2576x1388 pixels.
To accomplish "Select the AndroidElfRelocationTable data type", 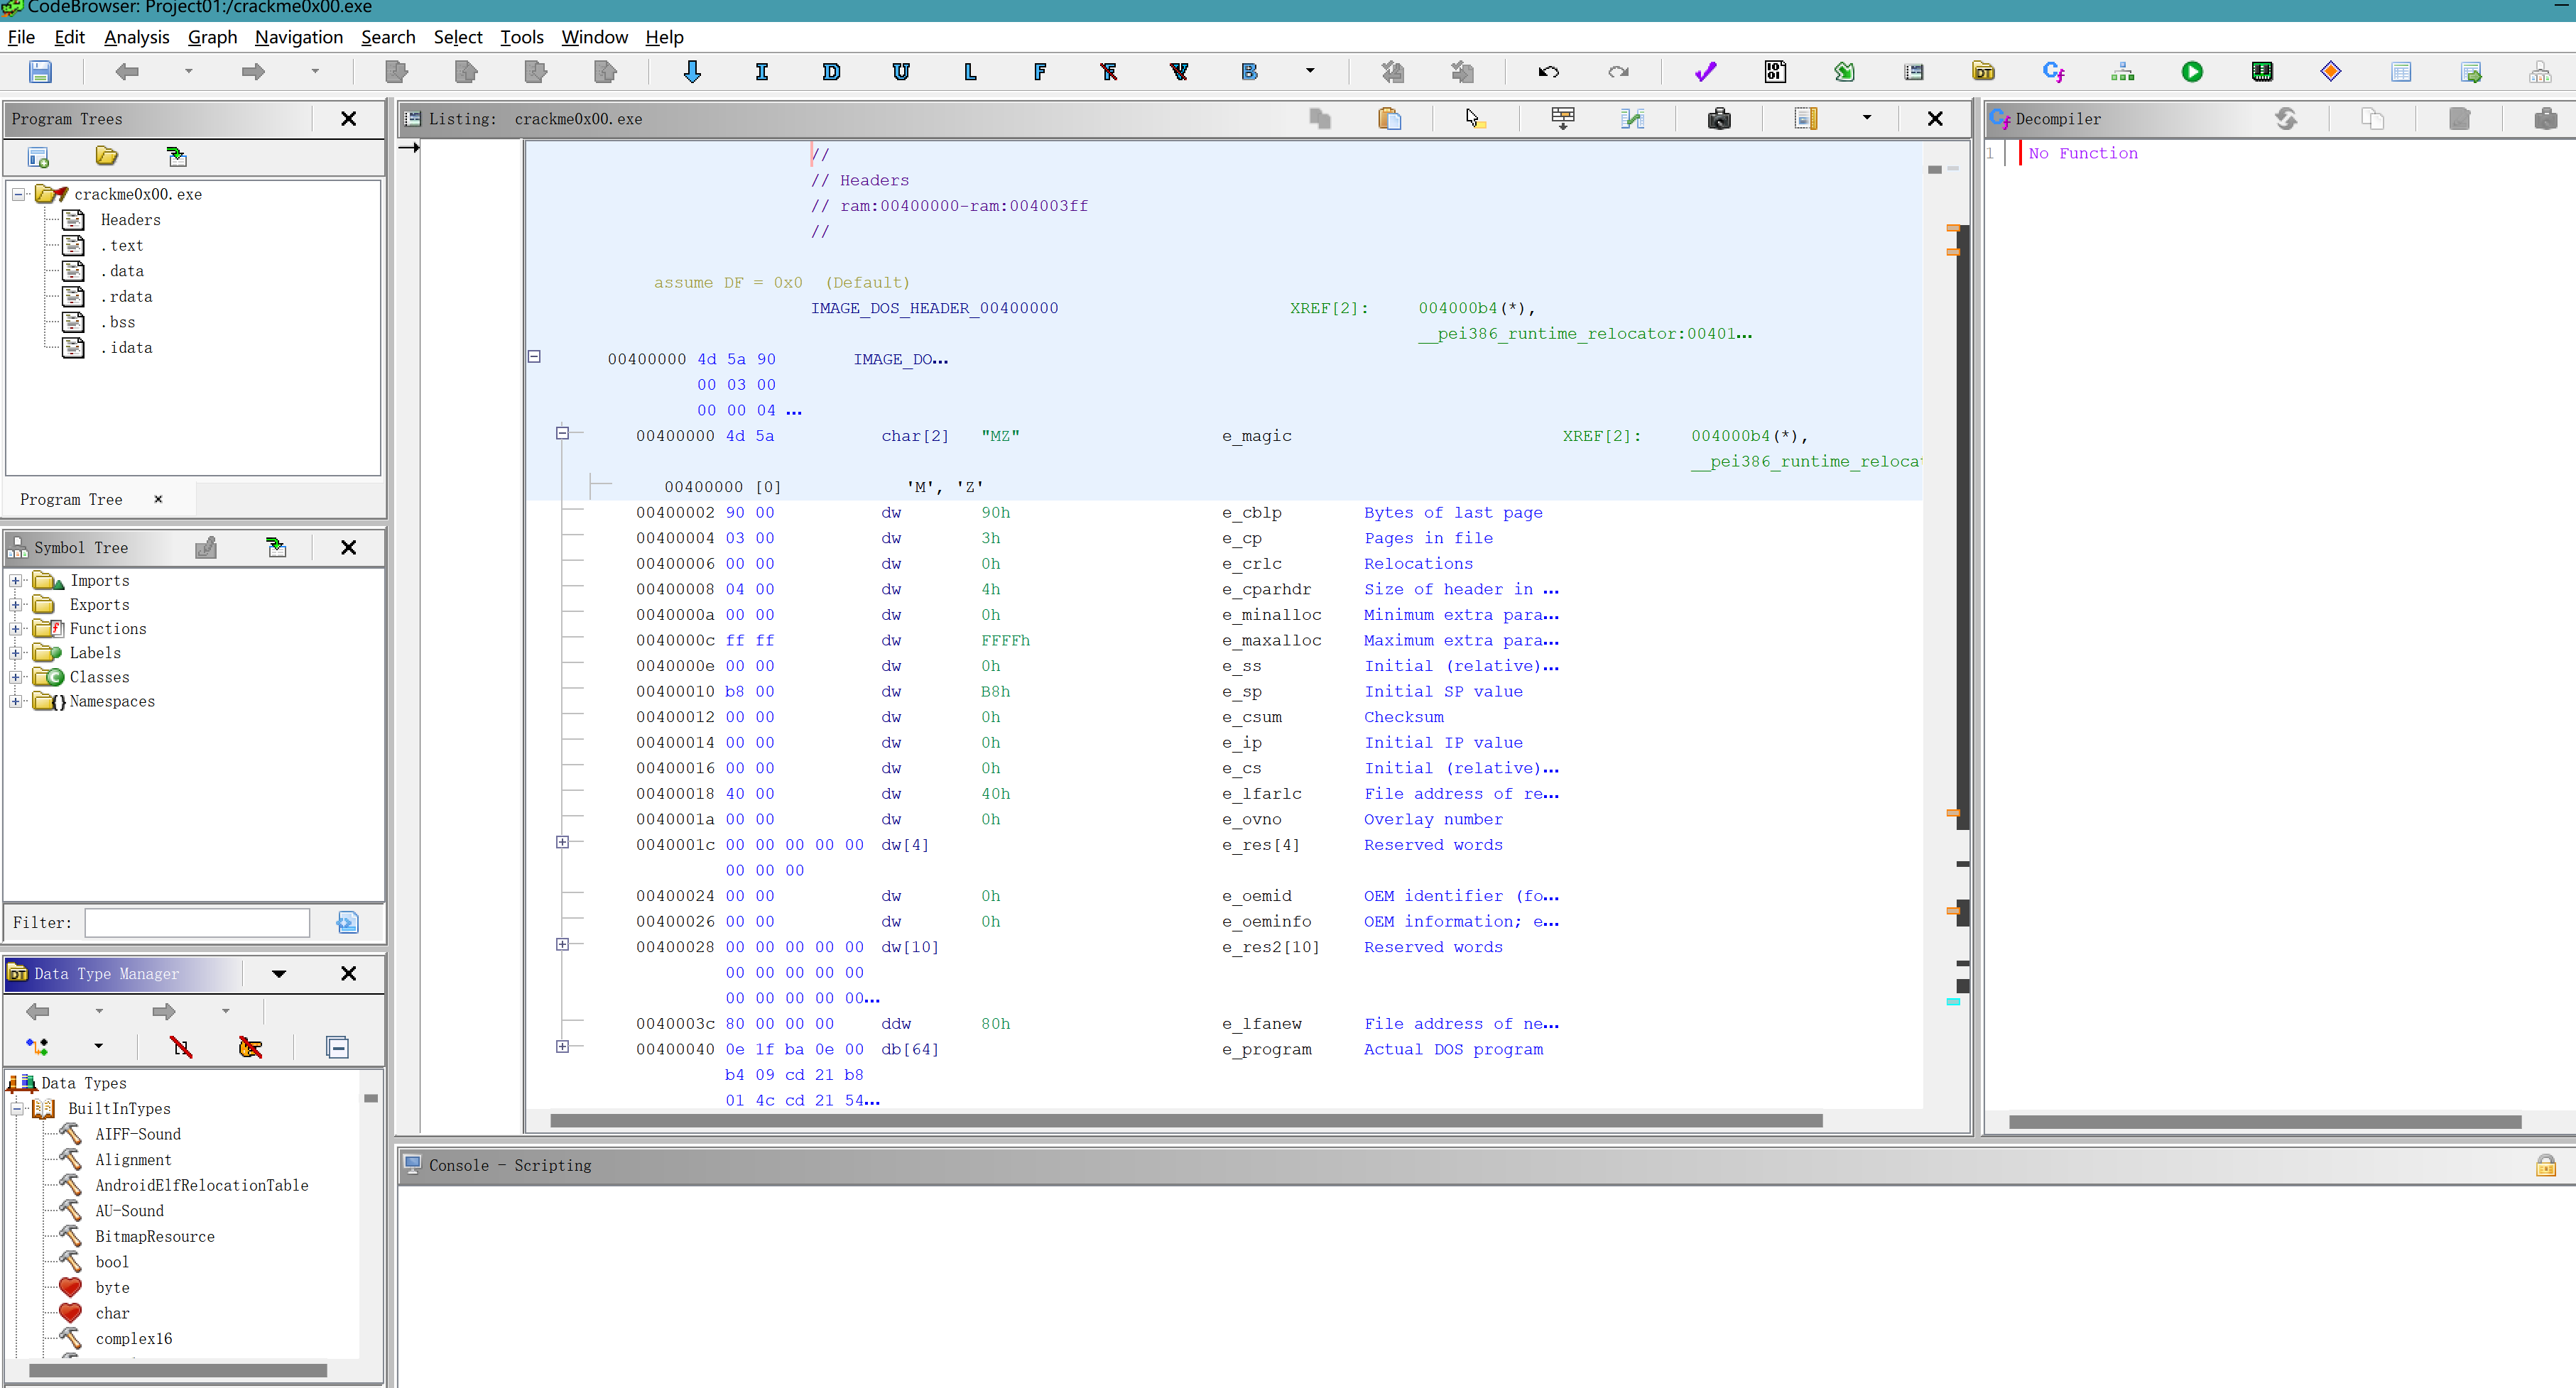I will (x=202, y=1185).
